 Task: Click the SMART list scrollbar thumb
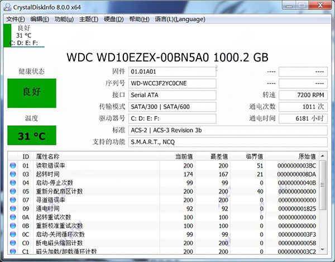coord(323,185)
